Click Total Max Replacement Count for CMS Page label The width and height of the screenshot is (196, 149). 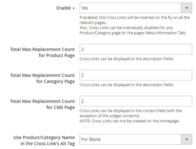[x=43, y=104]
